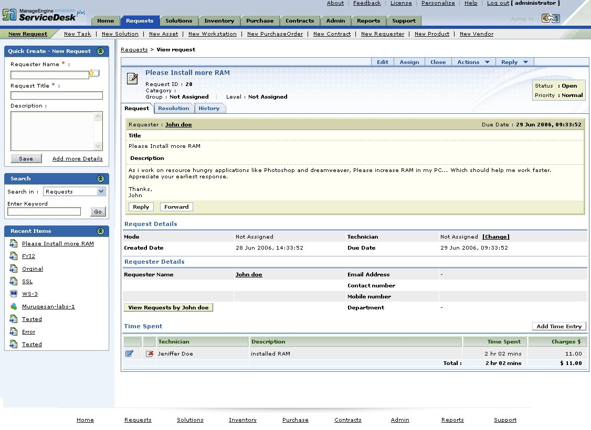Click the ServiceDesk Plus logo
Image resolution: width=591 pixels, height=430 pixels.
pos(44,14)
